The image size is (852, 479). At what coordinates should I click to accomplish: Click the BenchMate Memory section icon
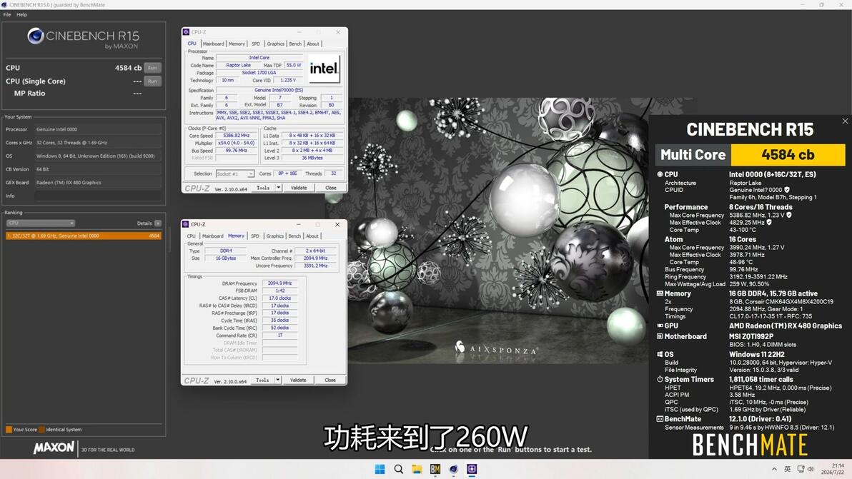click(x=660, y=293)
